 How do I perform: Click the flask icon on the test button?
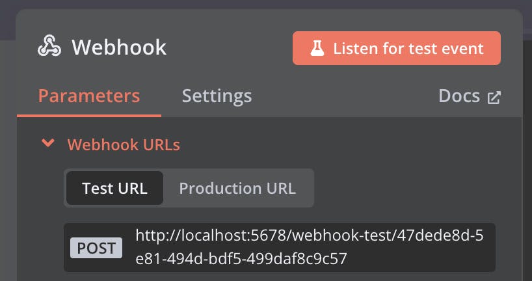(317, 49)
